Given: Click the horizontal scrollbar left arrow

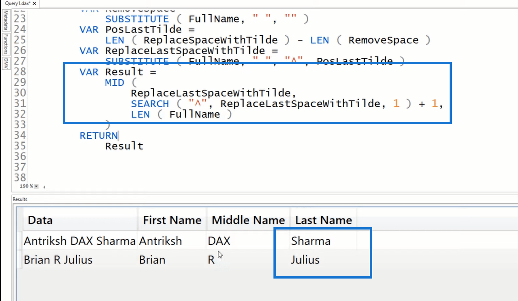Looking at the screenshot, I should [x=44, y=187].
